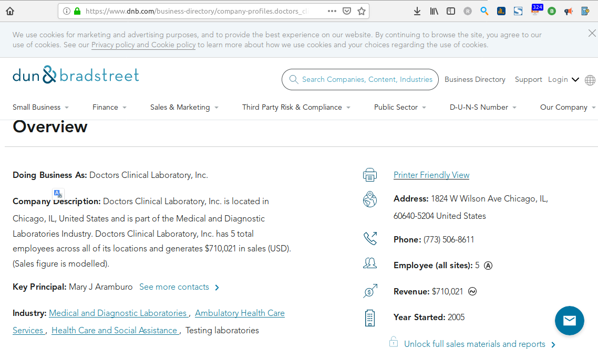
Task: Click the magnifier in the site search box
Action: click(294, 79)
